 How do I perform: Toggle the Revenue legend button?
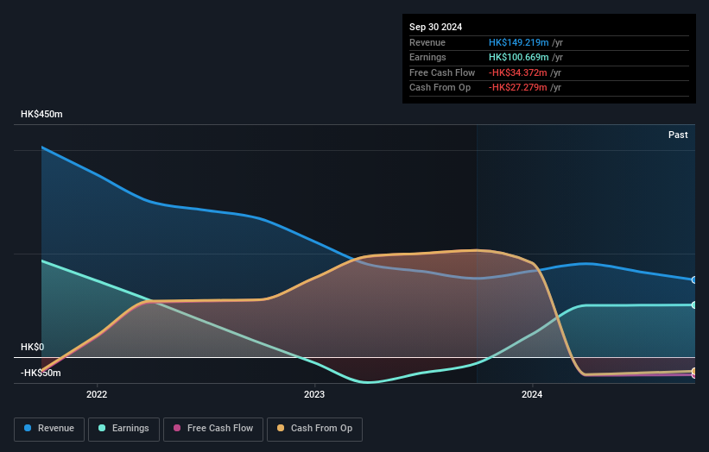[49, 429]
